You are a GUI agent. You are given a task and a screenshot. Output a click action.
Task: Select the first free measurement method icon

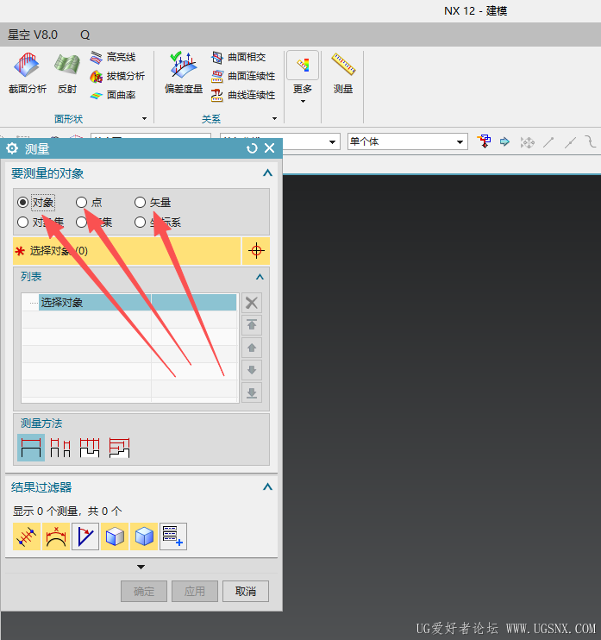pos(31,448)
